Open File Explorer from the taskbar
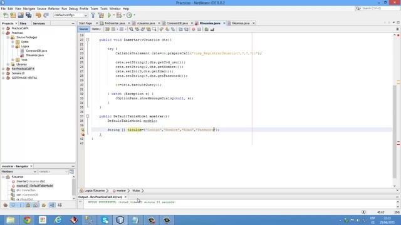Image resolution: width=401 pixels, height=225 pixels. pyautogui.click(x=10, y=220)
